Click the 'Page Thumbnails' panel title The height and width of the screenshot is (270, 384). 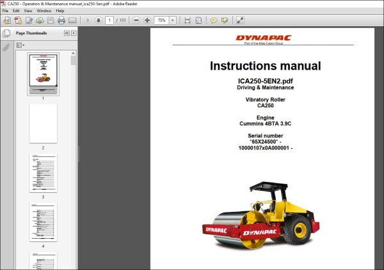pyautogui.click(x=31, y=33)
